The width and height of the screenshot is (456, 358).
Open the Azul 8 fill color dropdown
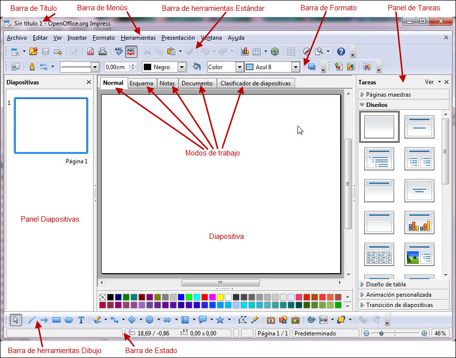(x=296, y=67)
